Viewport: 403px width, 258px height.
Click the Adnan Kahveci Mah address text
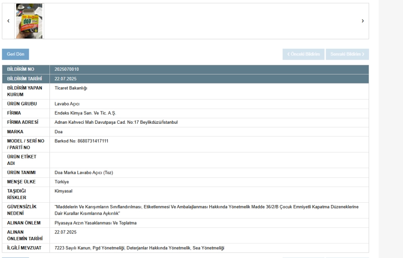116,122
